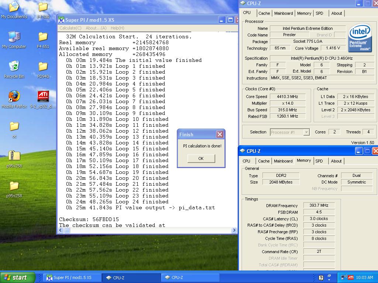Switch to Cache tab in top CPU-Z
This screenshot has height=283, width=378.
click(264, 13)
